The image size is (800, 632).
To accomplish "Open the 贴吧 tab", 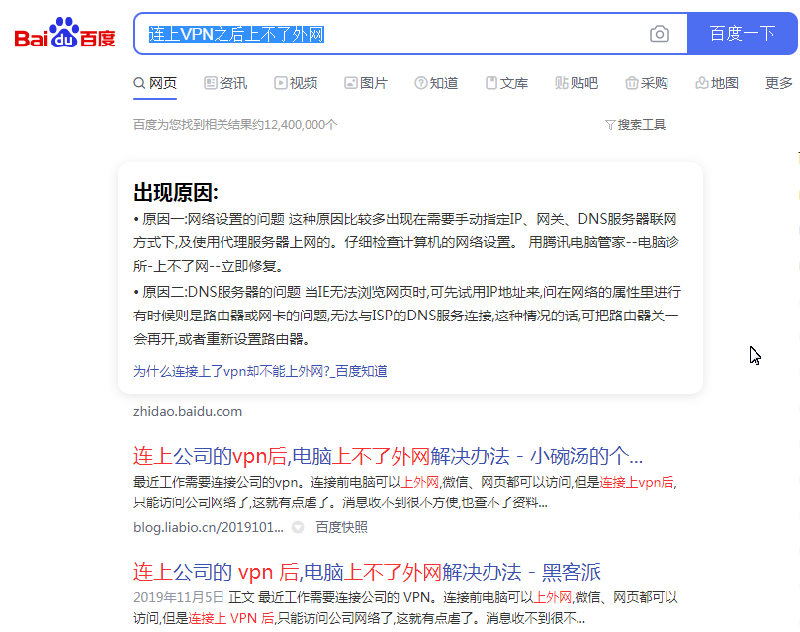I will (577, 83).
